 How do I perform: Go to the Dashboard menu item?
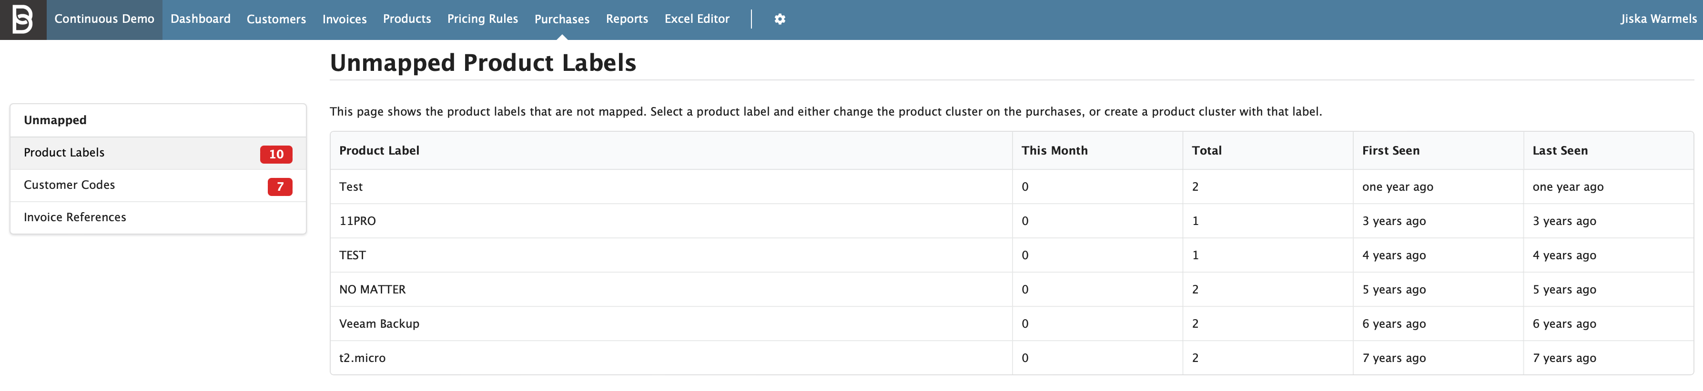point(200,19)
